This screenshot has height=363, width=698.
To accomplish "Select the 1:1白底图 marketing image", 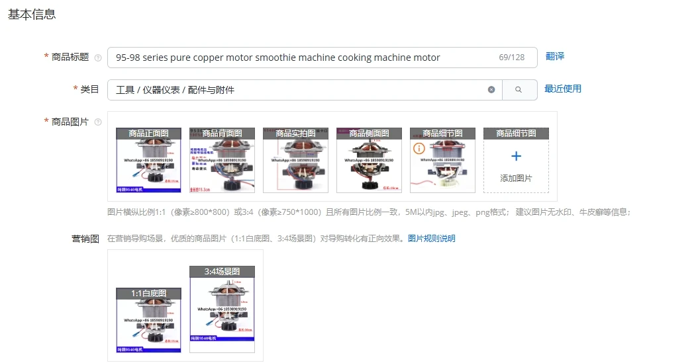I will (x=149, y=320).
